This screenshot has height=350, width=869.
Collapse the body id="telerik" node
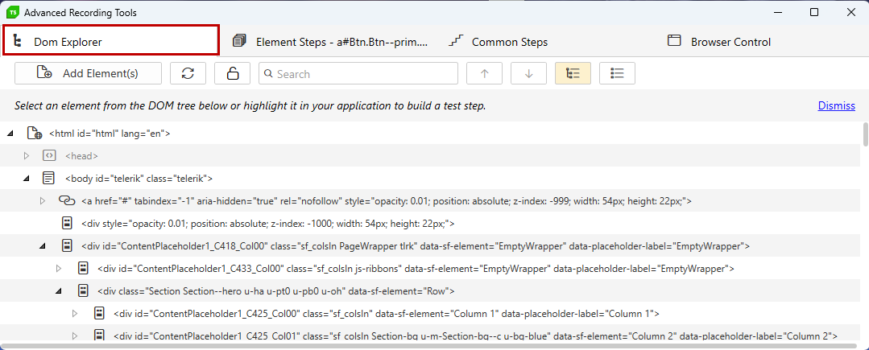click(x=26, y=179)
